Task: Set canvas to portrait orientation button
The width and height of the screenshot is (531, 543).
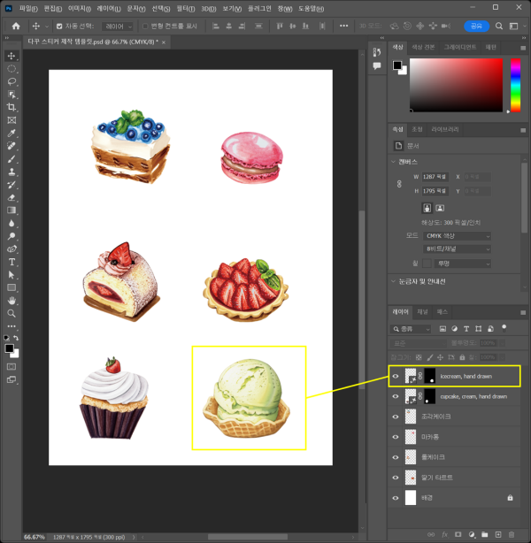Action: tap(427, 208)
